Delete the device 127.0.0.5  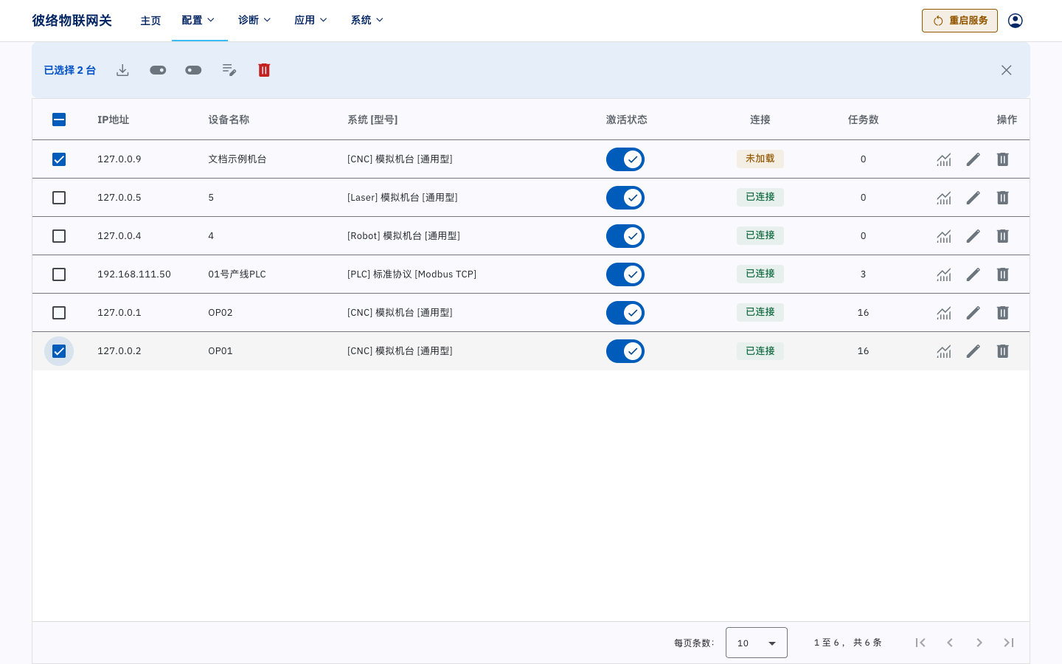click(x=1002, y=198)
